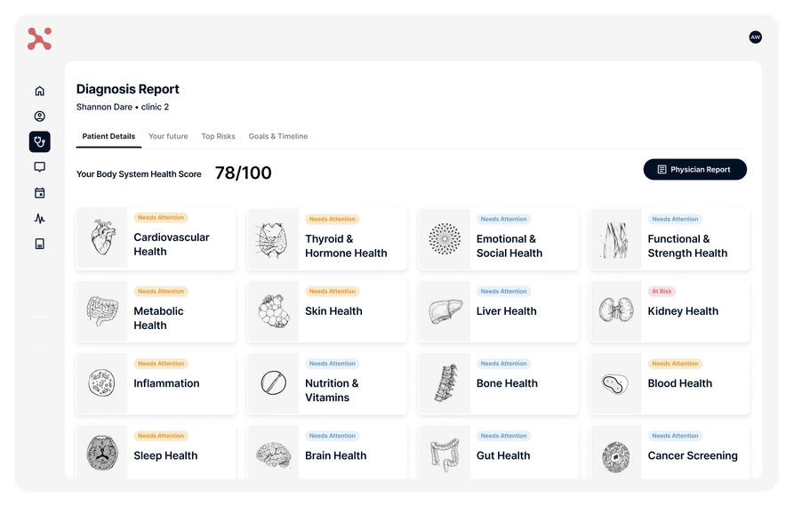
Task: Click the Home icon in sidebar
Action: tap(39, 91)
